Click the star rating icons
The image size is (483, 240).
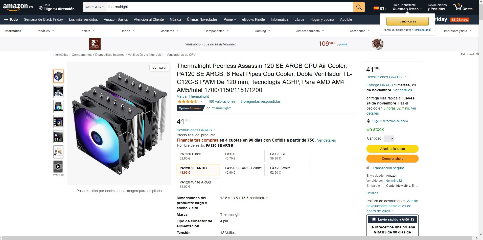click(x=188, y=101)
